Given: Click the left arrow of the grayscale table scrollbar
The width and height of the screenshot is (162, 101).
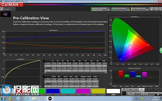Looking at the screenshot, I should click(45, 73).
